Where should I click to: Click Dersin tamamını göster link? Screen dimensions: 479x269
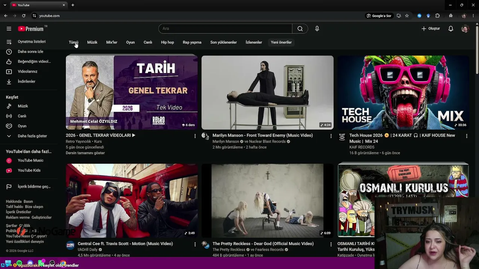[85, 153]
